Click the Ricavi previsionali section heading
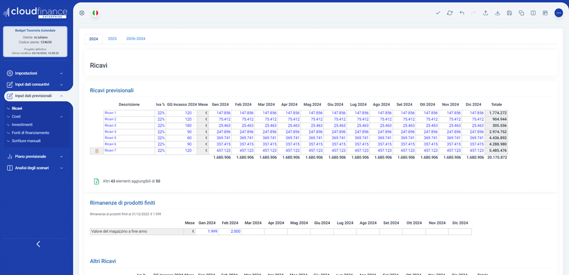The image size is (569, 275). pos(112,90)
